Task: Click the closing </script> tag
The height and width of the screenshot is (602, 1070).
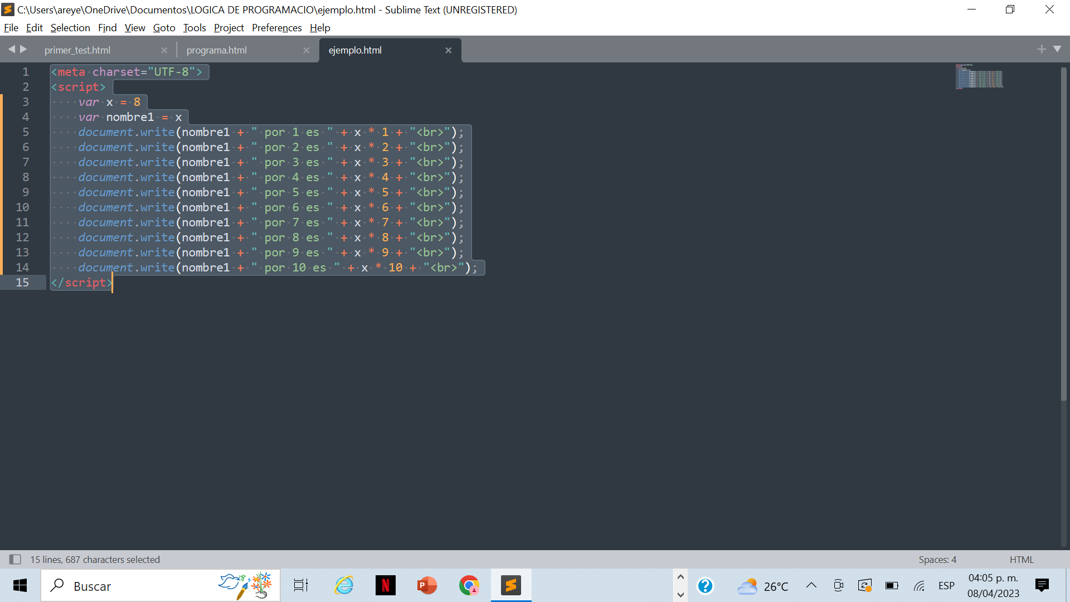Action: coord(81,283)
